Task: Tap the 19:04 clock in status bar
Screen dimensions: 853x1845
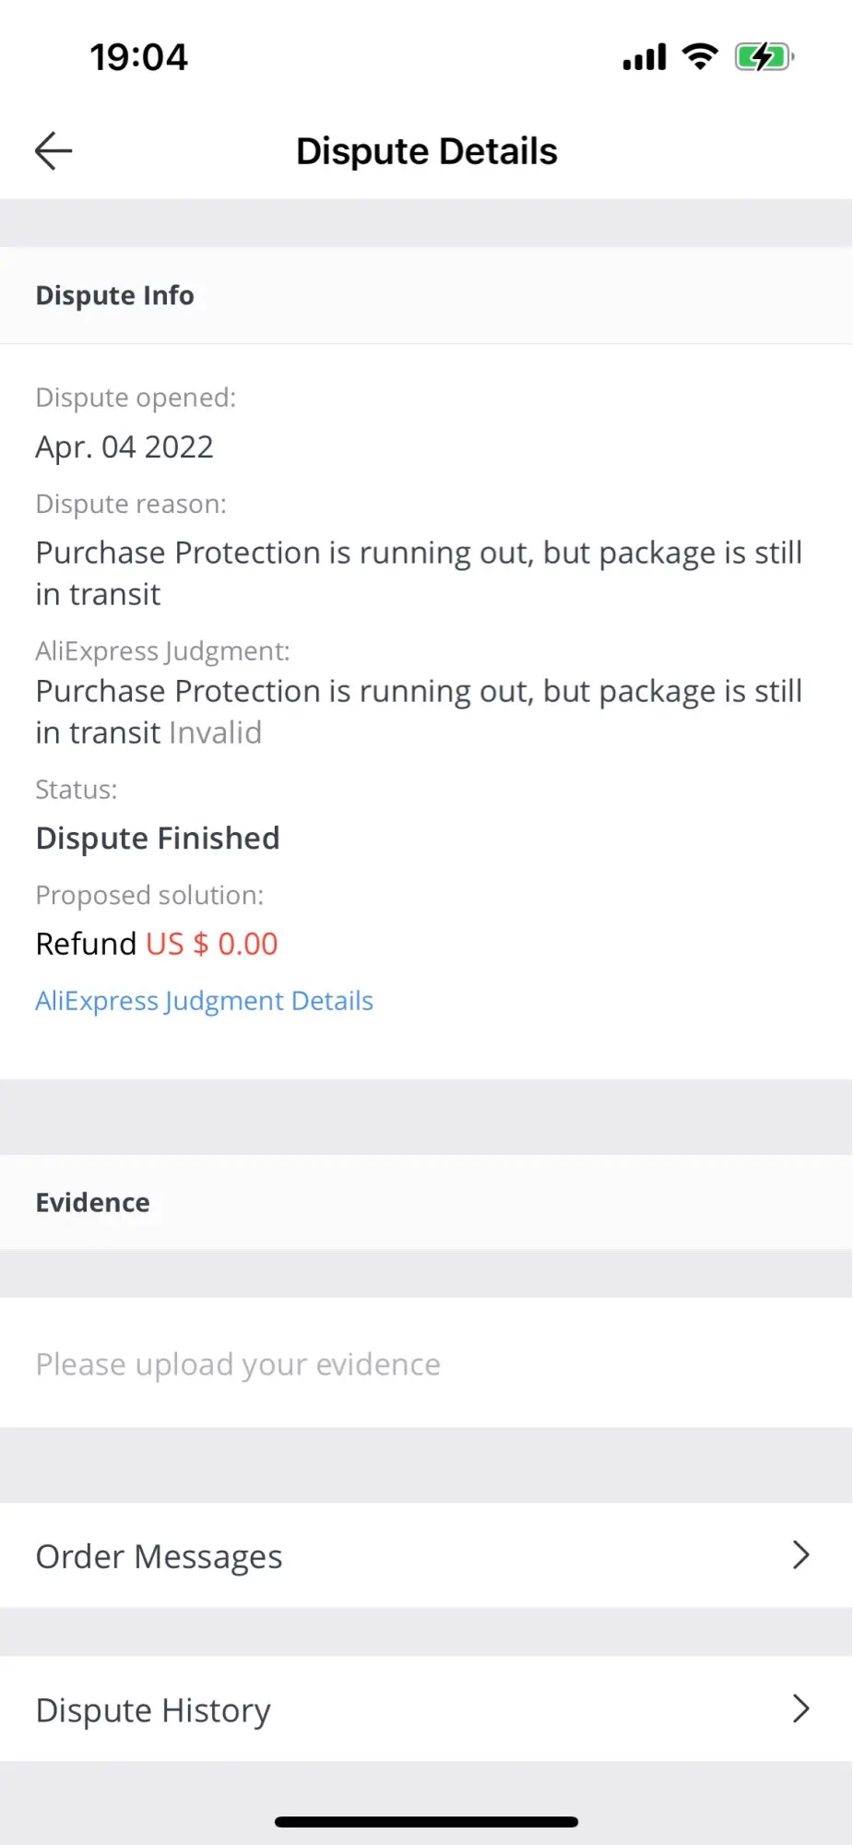Action: point(138,57)
